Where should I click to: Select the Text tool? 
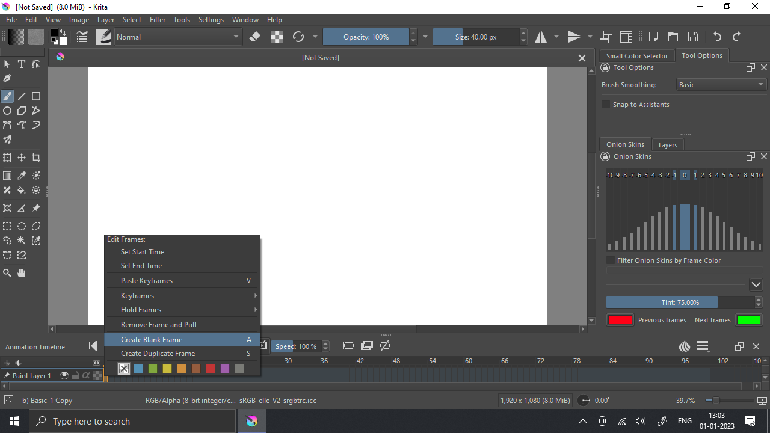[x=22, y=64]
